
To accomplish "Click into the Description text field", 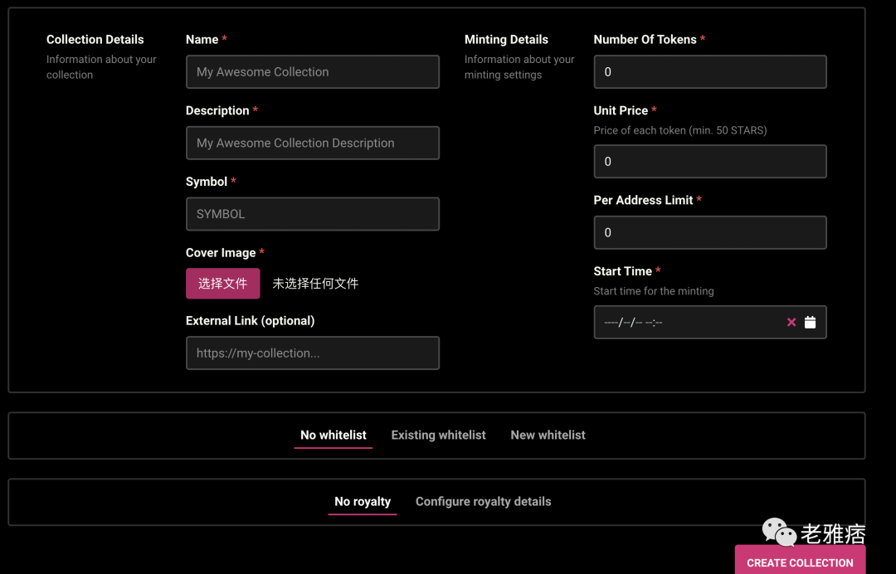I will click(312, 143).
